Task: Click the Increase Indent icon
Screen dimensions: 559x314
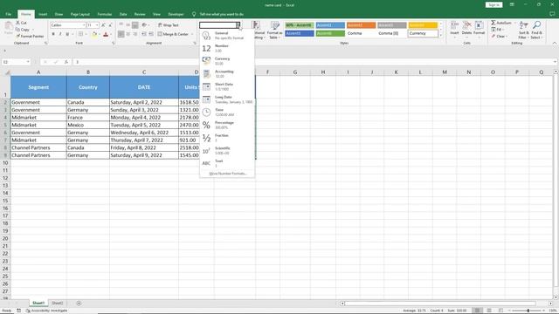Action: tap(151, 34)
